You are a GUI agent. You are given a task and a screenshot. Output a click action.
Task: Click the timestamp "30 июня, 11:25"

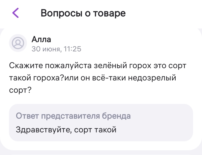56,49
